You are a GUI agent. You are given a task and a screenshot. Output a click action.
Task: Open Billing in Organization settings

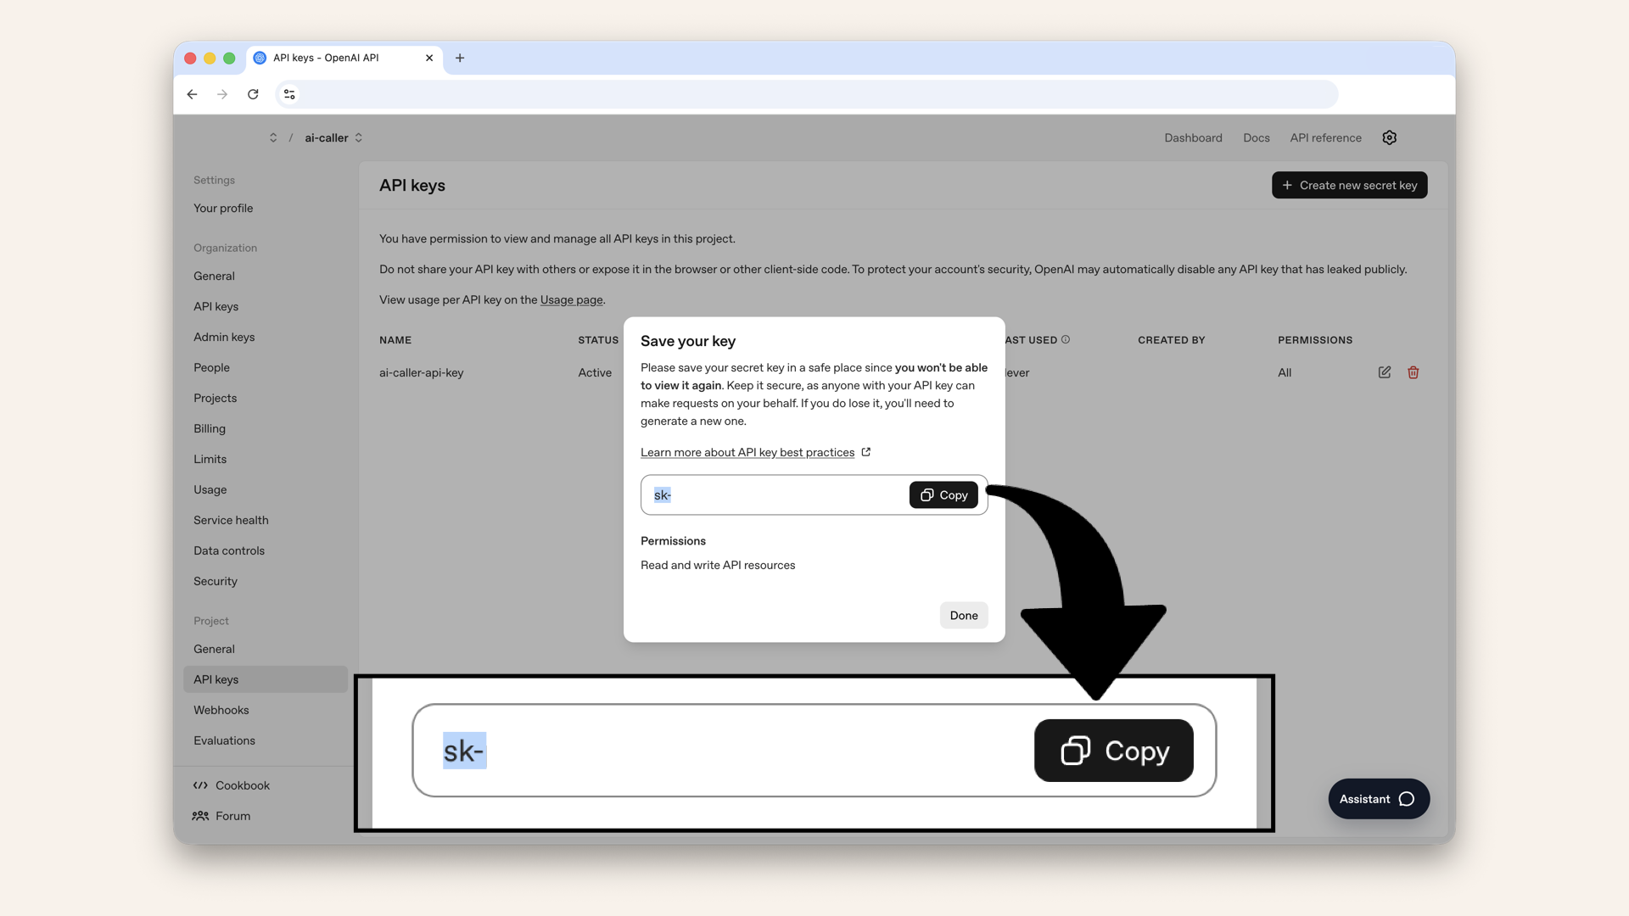click(209, 428)
